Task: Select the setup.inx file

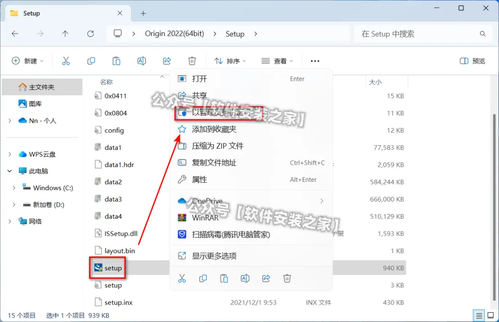Action: pos(113,302)
